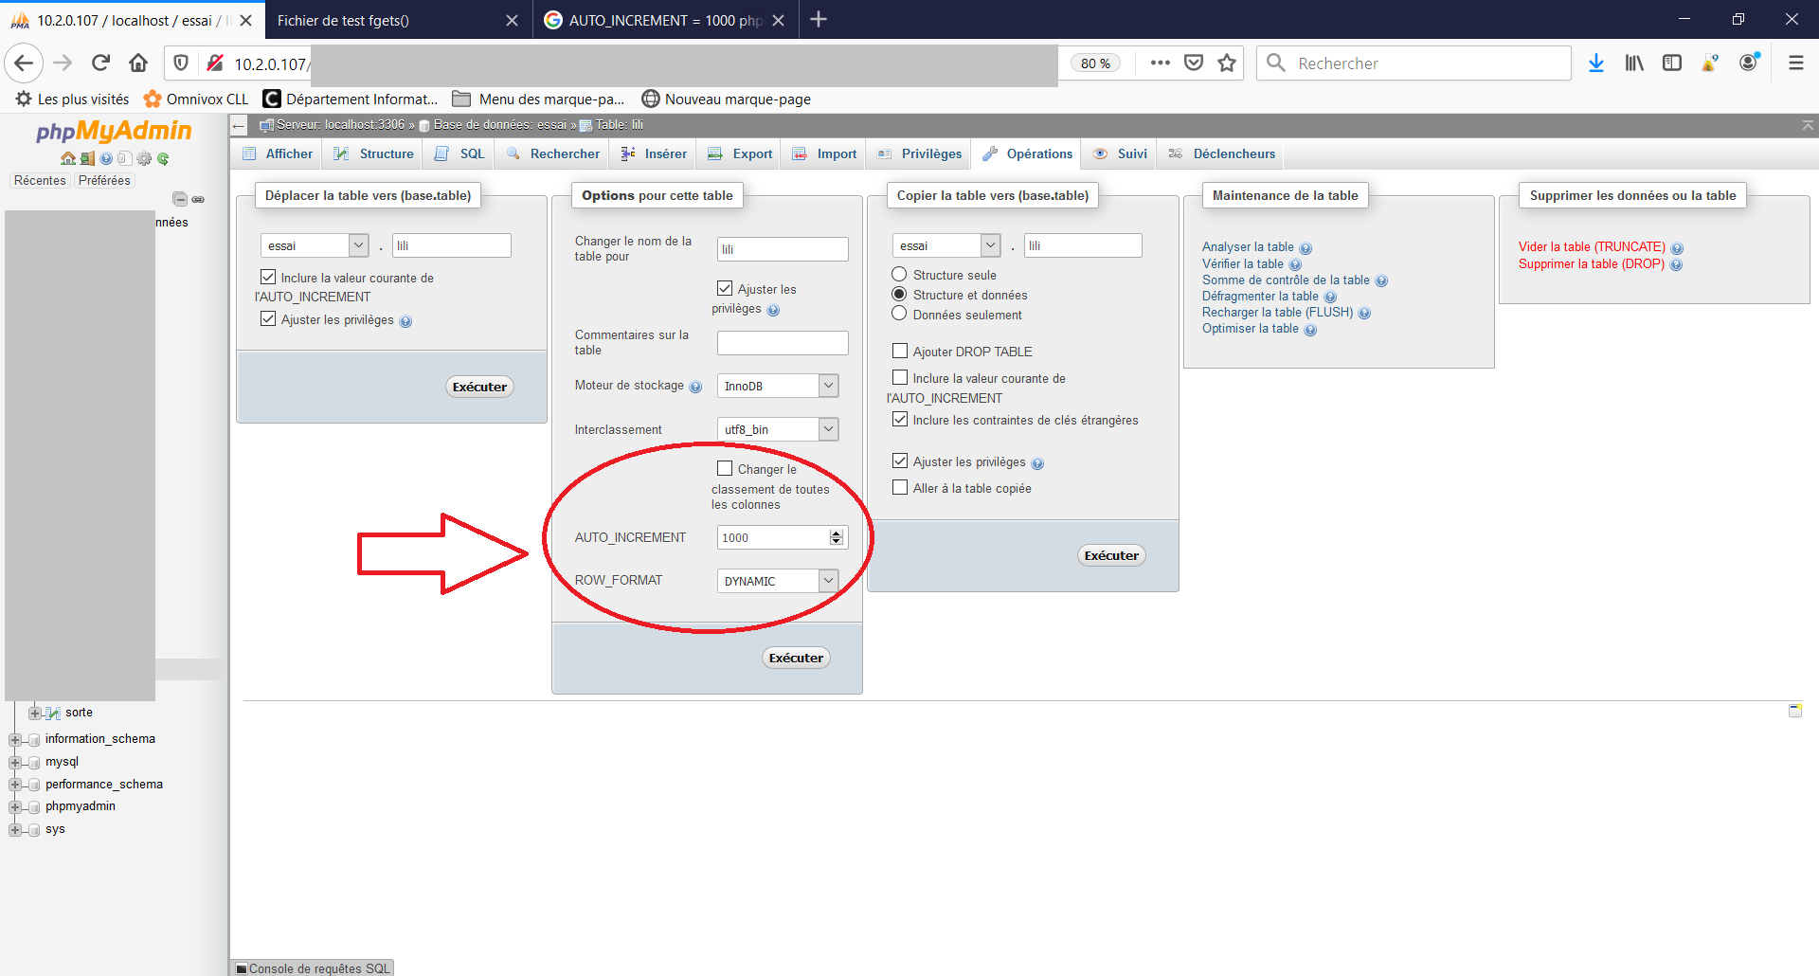Click Exécuter under Options pour cette table
Viewport: 1819px width, 976px height.
click(796, 658)
